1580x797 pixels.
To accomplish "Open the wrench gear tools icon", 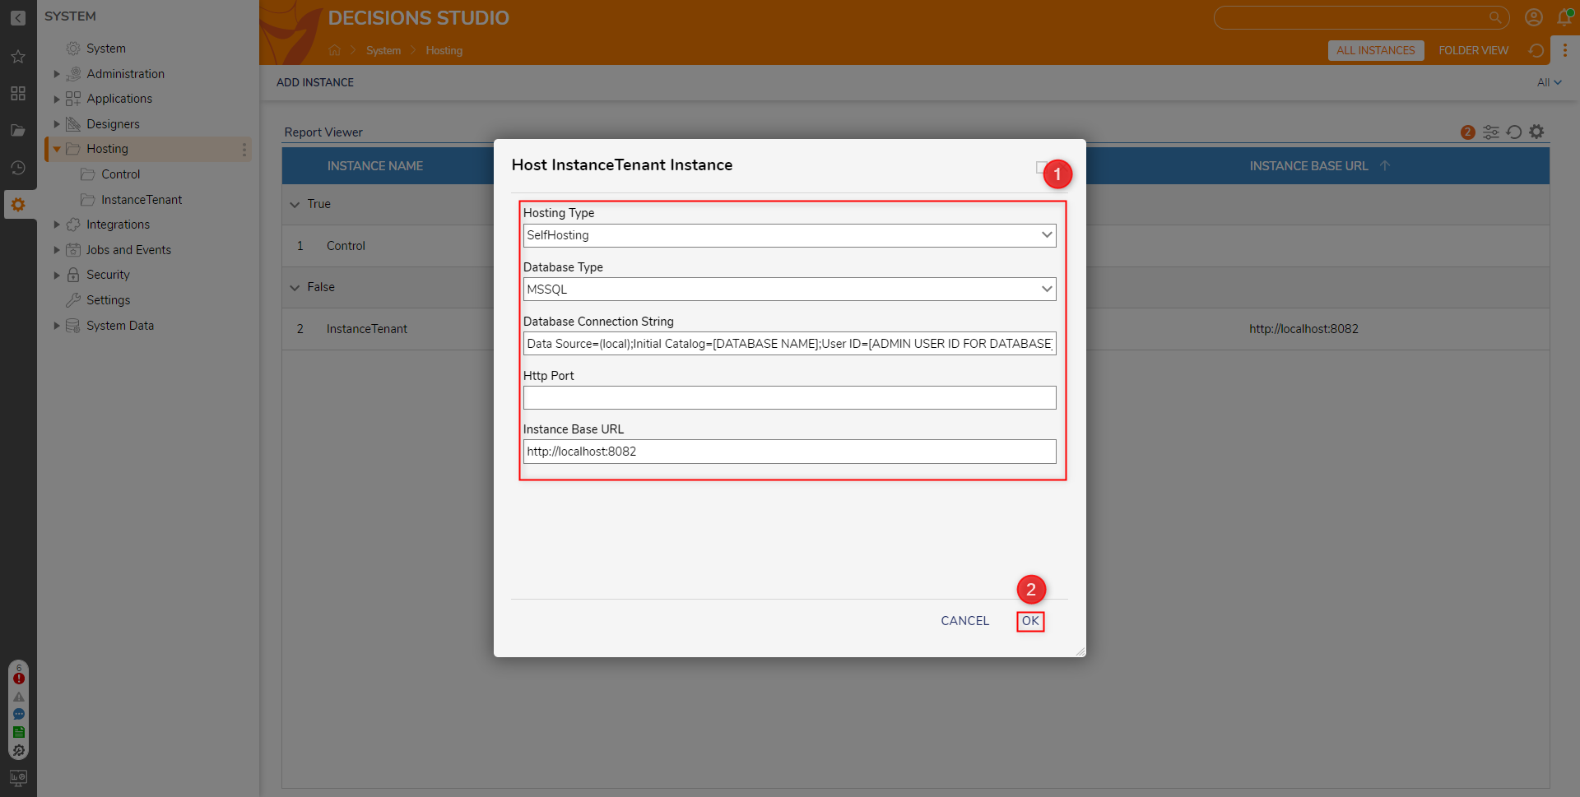I will point(19,750).
